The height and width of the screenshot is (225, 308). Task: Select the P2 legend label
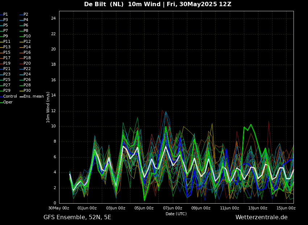click(26, 15)
